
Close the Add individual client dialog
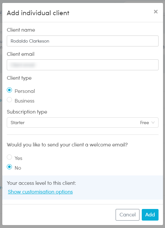pyautogui.click(x=156, y=12)
